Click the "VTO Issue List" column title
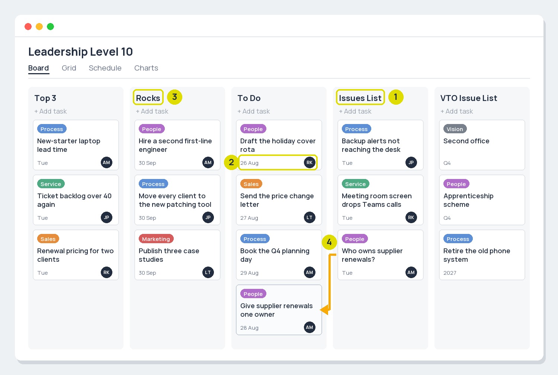Viewport: 558px width, 375px height. click(469, 98)
